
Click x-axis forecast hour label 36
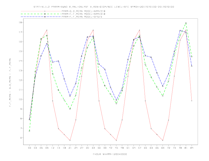99,148
